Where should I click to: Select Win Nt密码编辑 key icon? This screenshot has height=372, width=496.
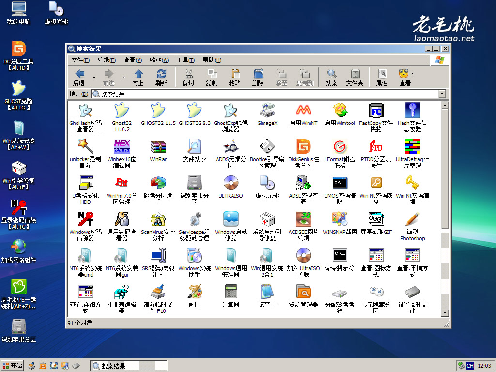point(412,190)
